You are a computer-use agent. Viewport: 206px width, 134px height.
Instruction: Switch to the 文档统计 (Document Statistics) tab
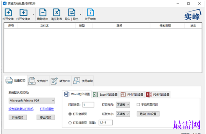point(38,81)
